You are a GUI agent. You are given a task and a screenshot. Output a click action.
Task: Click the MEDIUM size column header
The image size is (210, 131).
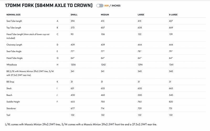tap(105, 15)
